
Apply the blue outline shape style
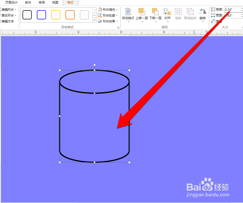[x=41, y=15]
